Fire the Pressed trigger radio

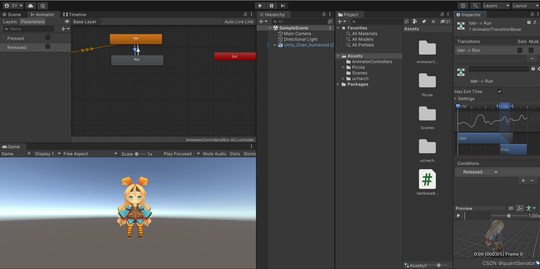click(x=48, y=37)
